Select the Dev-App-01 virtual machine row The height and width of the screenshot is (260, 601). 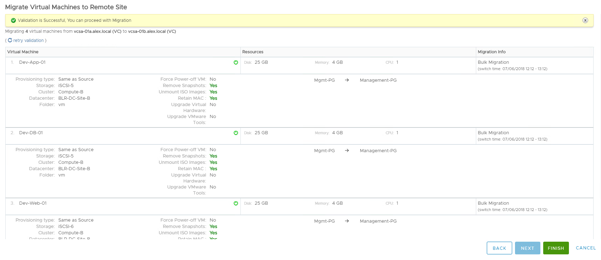click(32, 62)
